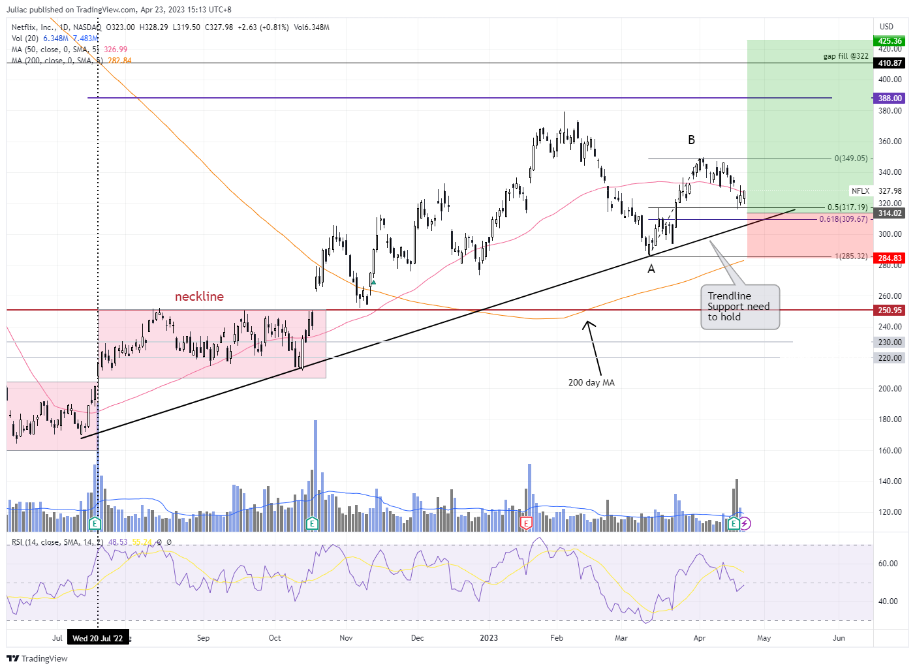Select the 250.95 neckline price label
This screenshot has width=915, height=670.
[890, 311]
